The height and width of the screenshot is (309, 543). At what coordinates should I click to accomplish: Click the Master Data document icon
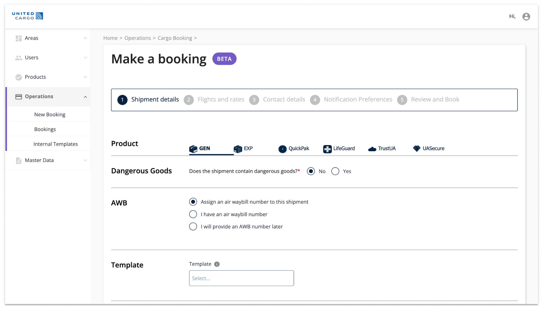pyautogui.click(x=19, y=160)
